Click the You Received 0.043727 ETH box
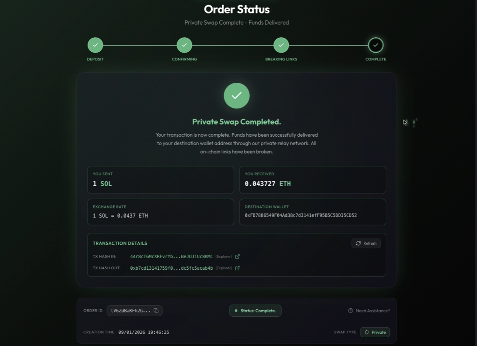This screenshot has width=477, height=346. (313, 180)
